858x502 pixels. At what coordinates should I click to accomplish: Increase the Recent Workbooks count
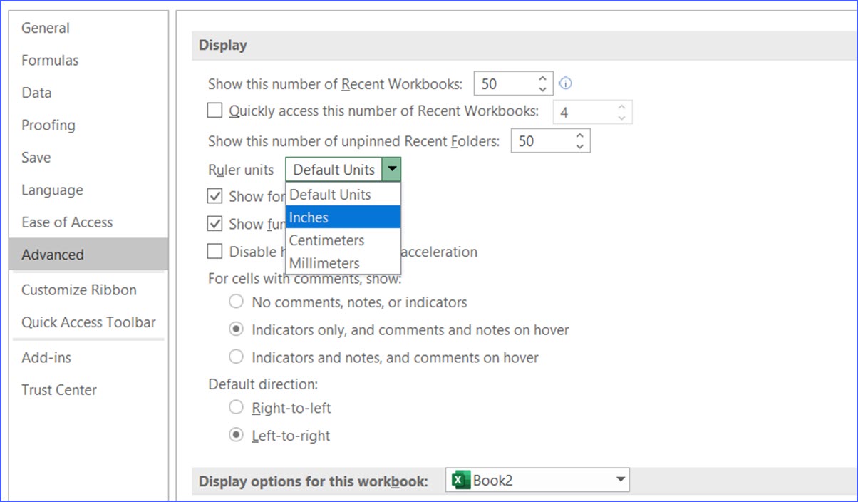[x=542, y=78]
